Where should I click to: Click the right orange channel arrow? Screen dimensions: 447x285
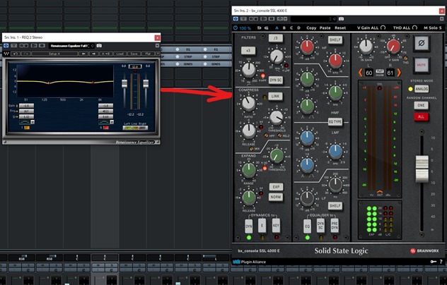(399, 73)
